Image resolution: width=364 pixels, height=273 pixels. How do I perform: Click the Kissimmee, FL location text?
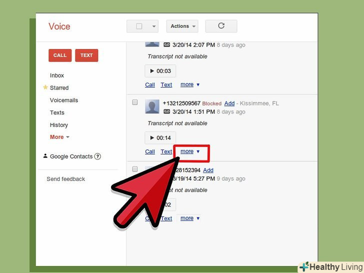point(259,103)
